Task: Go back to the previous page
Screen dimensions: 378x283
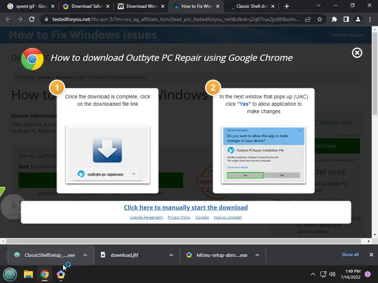Action: pyautogui.click(x=8, y=19)
